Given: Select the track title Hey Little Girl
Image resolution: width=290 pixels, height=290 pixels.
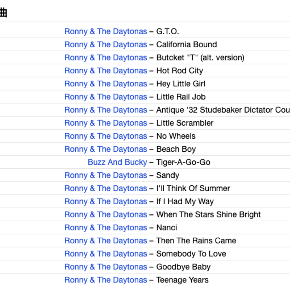Looking at the screenshot, I should pyautogui.click(x=181, y=84).
